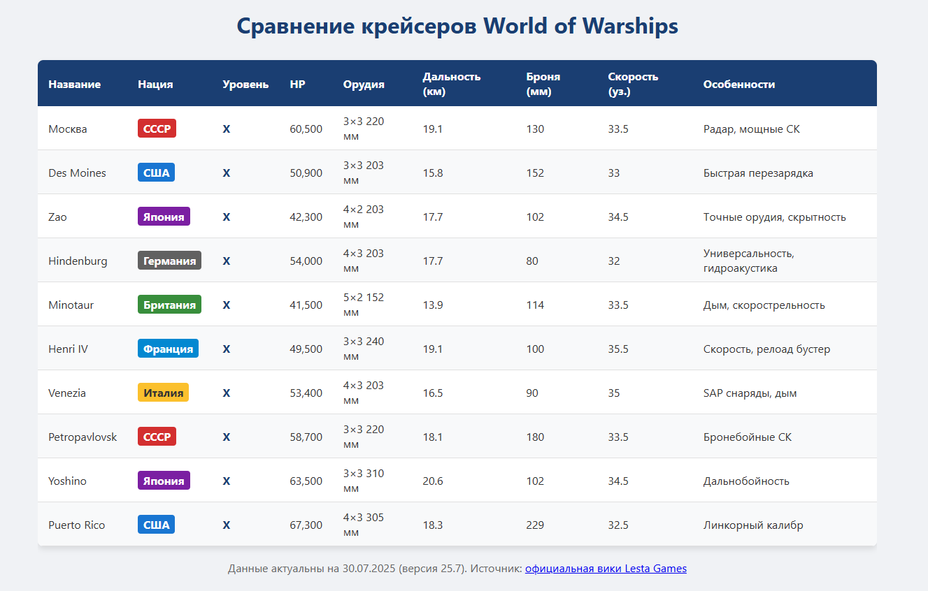Click HP value 41,500
This screenshot has height=591, width=928.
[306, 305]
